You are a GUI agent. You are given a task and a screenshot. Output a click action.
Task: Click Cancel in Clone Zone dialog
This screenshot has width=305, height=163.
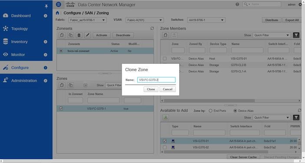(167, 89)
